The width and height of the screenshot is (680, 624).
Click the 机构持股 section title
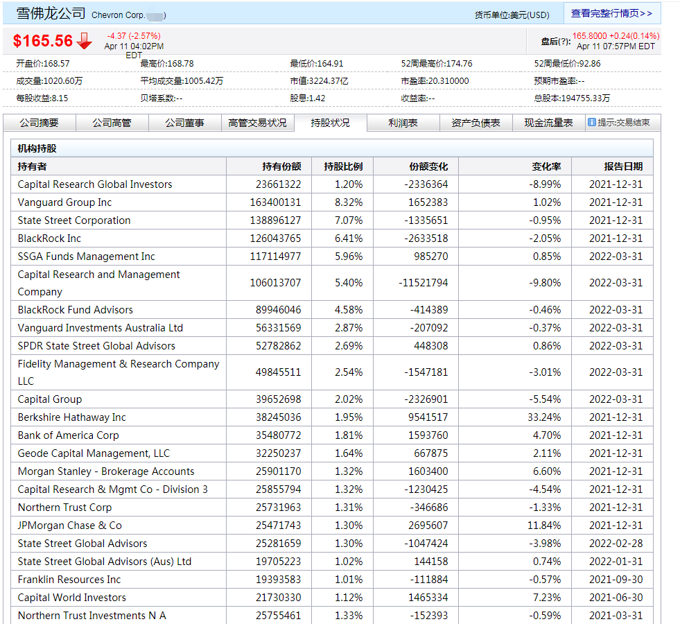37,148
